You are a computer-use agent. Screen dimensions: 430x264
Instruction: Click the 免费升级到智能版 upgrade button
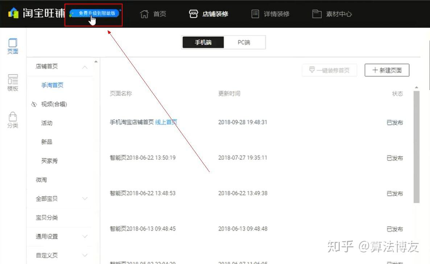95,13
